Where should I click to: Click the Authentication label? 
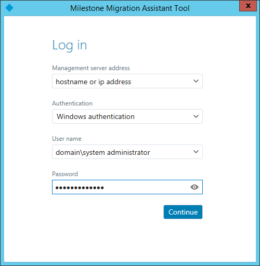point(72,103)
